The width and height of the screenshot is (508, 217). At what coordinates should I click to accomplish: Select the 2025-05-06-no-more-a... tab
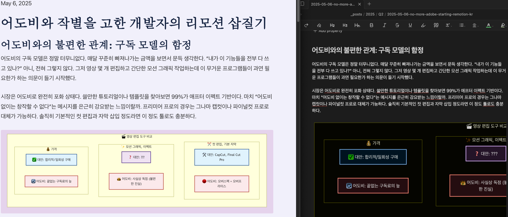coord(333,4)
